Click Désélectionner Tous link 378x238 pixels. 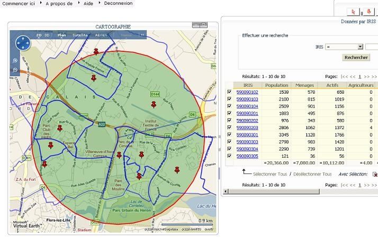pyautogui.click(x=312, y=174)
